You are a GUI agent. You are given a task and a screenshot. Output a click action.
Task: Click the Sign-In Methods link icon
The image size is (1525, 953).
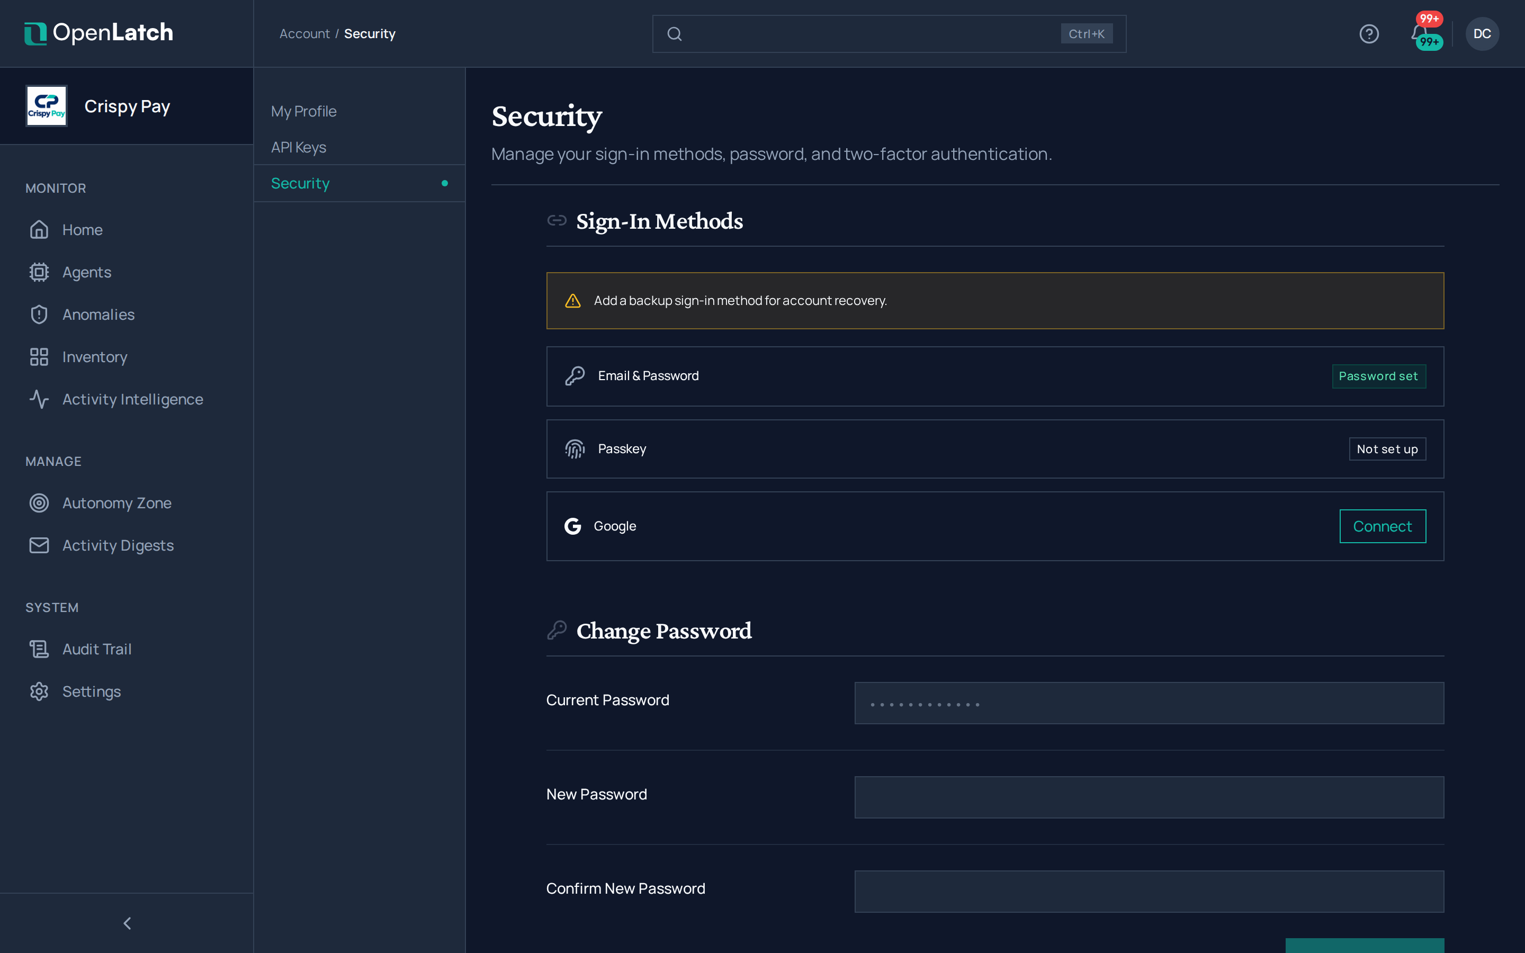557,220
